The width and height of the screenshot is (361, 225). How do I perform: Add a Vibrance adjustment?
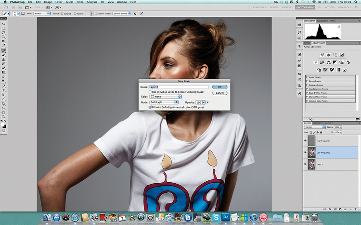tap(316, 62)
